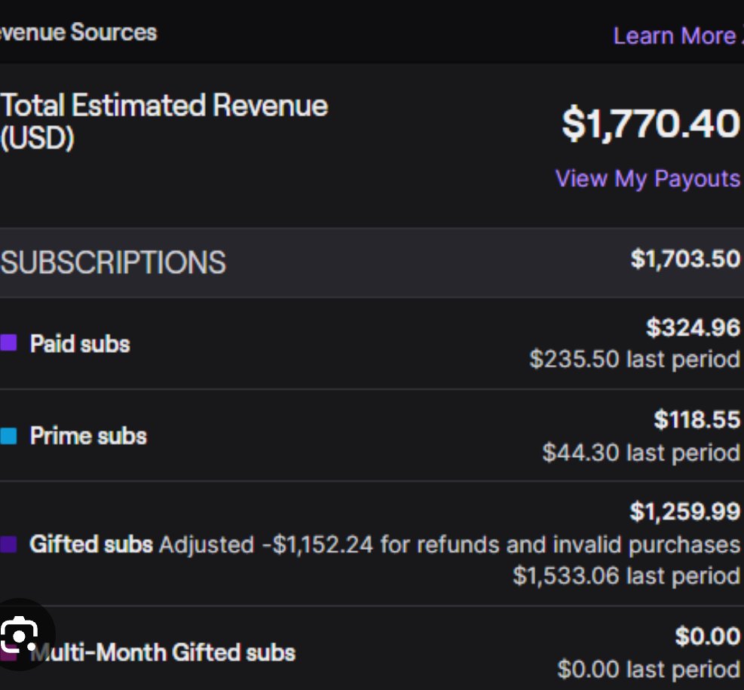Click the $1,770.40 total revenue amount
The image size is (744, 690).
coord(651,124)
